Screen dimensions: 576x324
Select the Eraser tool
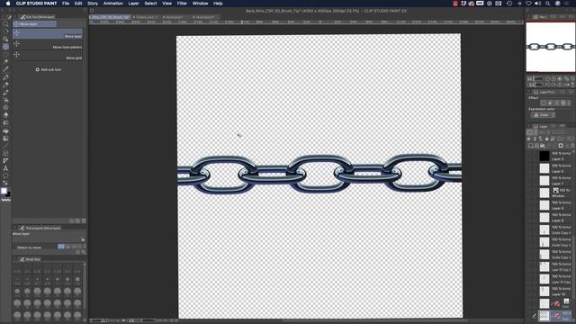5,115
